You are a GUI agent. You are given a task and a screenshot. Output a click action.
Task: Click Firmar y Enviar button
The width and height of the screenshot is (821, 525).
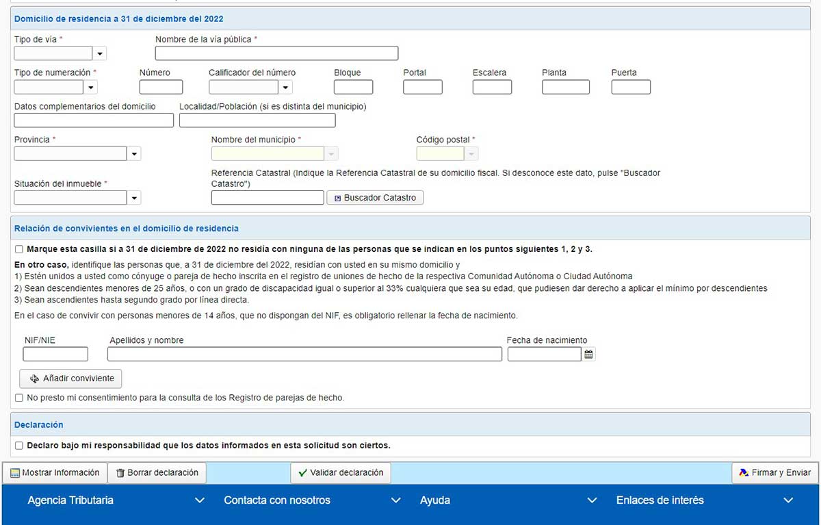(774, 473)
